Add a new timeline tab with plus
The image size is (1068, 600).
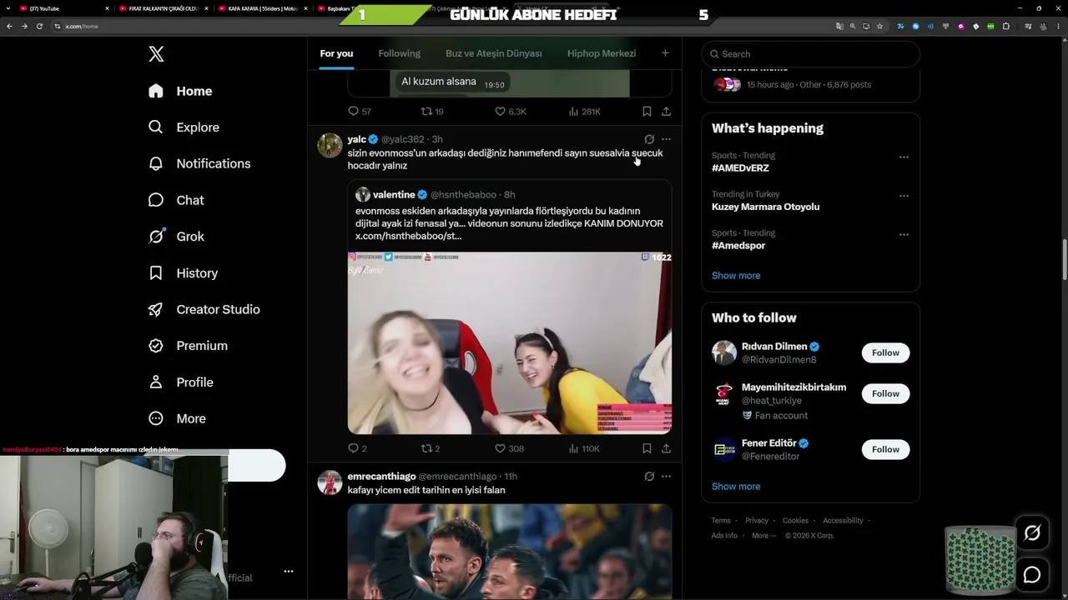[665, 53]
